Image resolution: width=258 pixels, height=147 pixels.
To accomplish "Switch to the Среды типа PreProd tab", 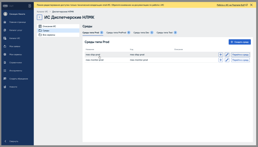I will 116,33.
